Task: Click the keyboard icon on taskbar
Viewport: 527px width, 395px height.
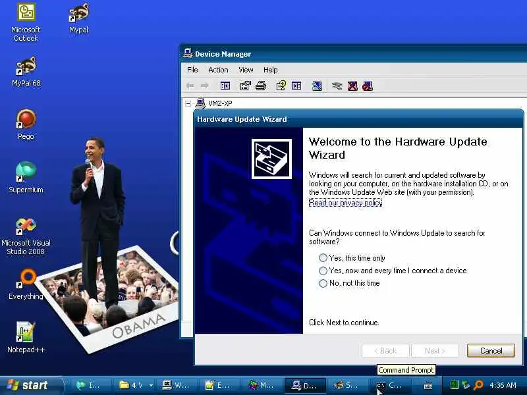Action: 428,386
